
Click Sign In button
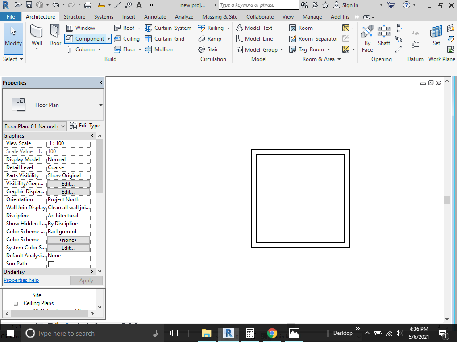tap(346, 5)
